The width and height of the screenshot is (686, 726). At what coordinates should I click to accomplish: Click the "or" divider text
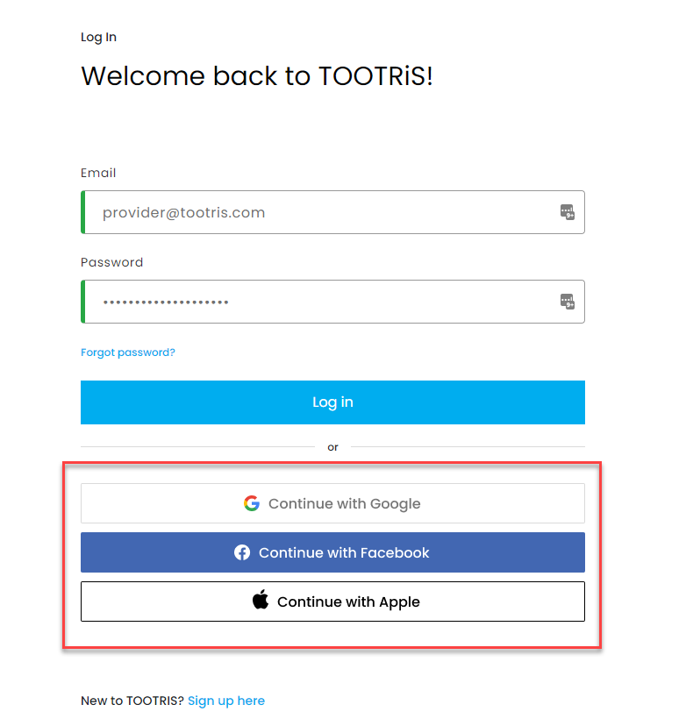pos(332,447)
